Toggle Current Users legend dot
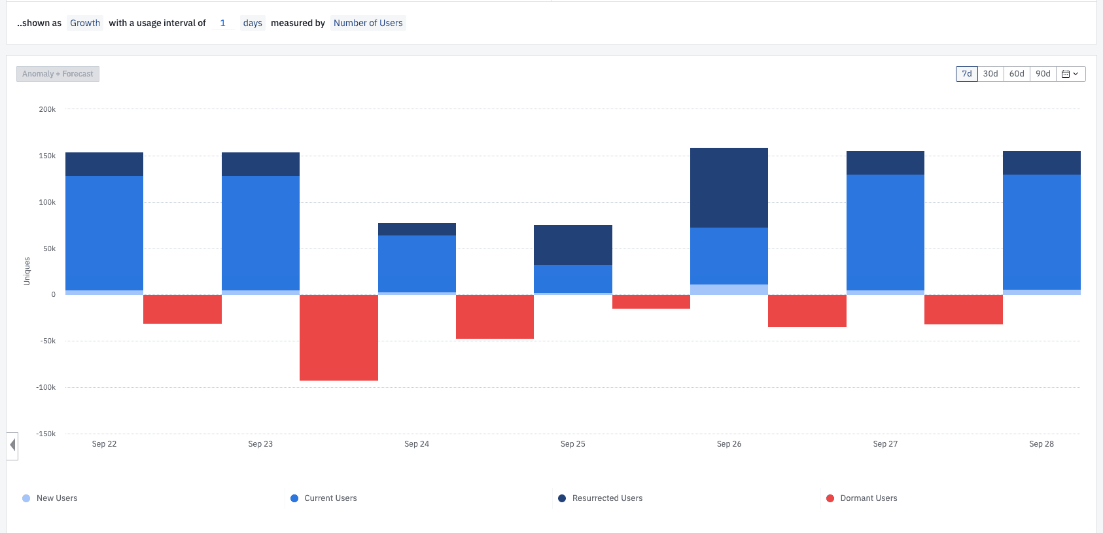This screenshot has height=533, width=1103. point(294,498)
